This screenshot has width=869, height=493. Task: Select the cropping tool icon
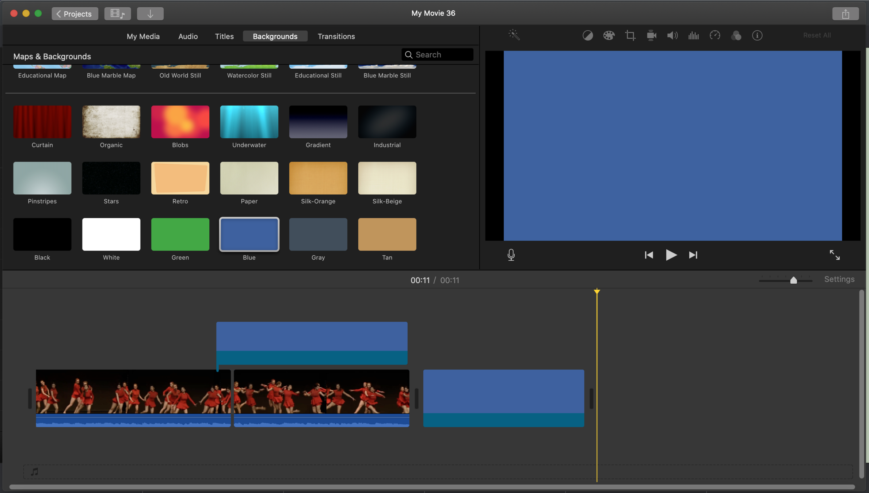point(630,35)
